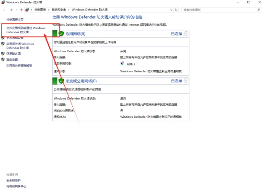The width and height of the screenshot is (265, 193).
Task: Open 还原默认值 link
Action: coord(13,54)
